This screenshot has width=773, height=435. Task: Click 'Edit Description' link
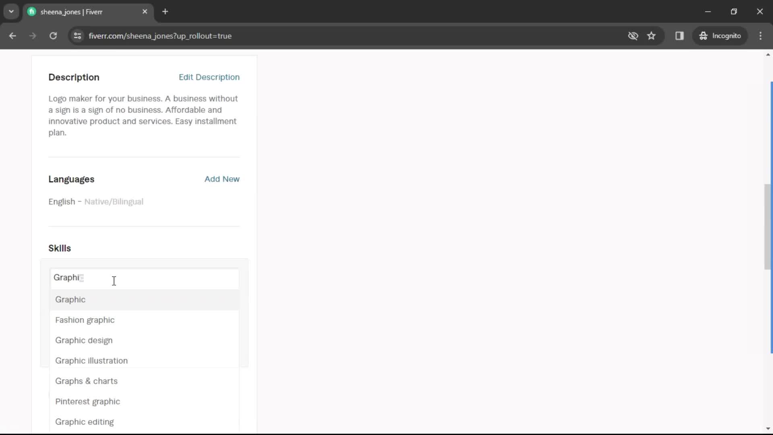coord(210,77)
